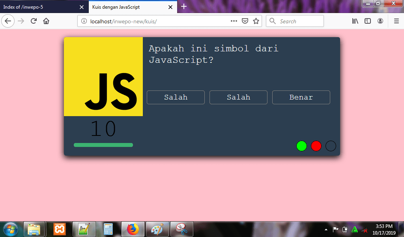404x237 pixels.
Task: Click the red progress indicator circle
Action: tap(316, 146)
